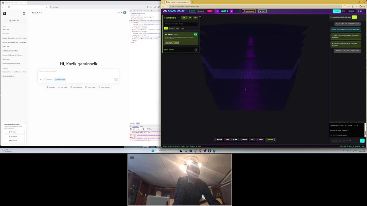The image size is (367, 206).
Task: Toggle Deep Think mode
Action: click(60, 80)
